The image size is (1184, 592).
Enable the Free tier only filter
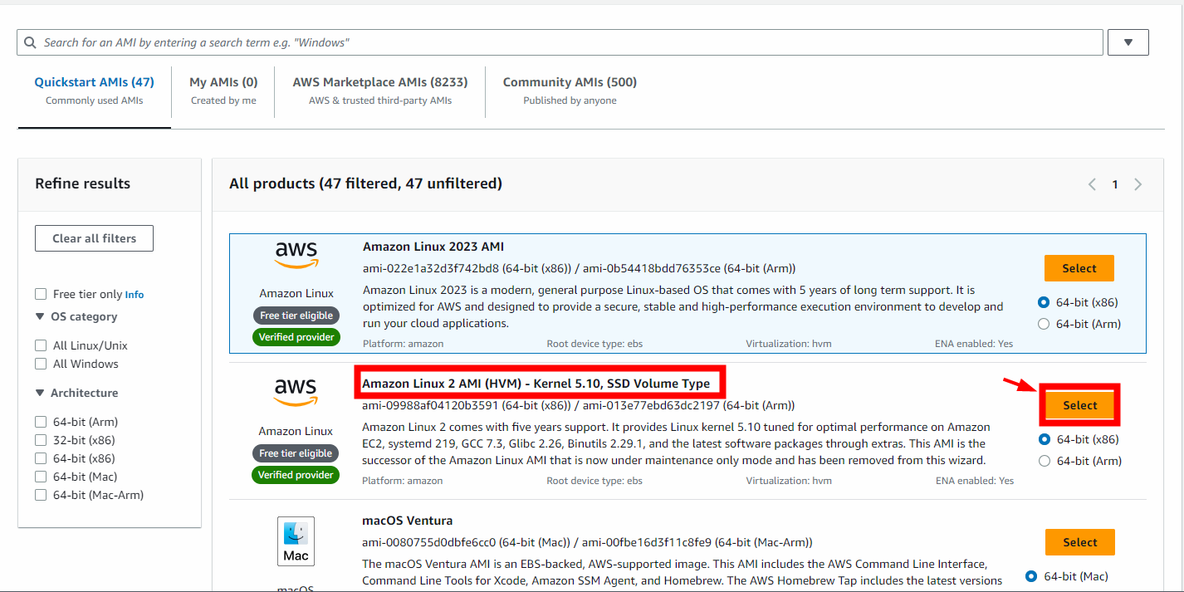coord(40,293)
